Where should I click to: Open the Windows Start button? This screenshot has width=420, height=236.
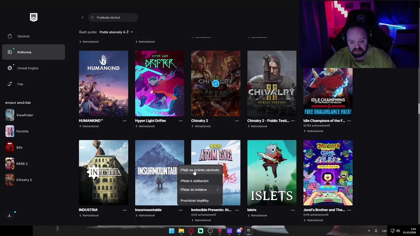click(x=172, y=231)
